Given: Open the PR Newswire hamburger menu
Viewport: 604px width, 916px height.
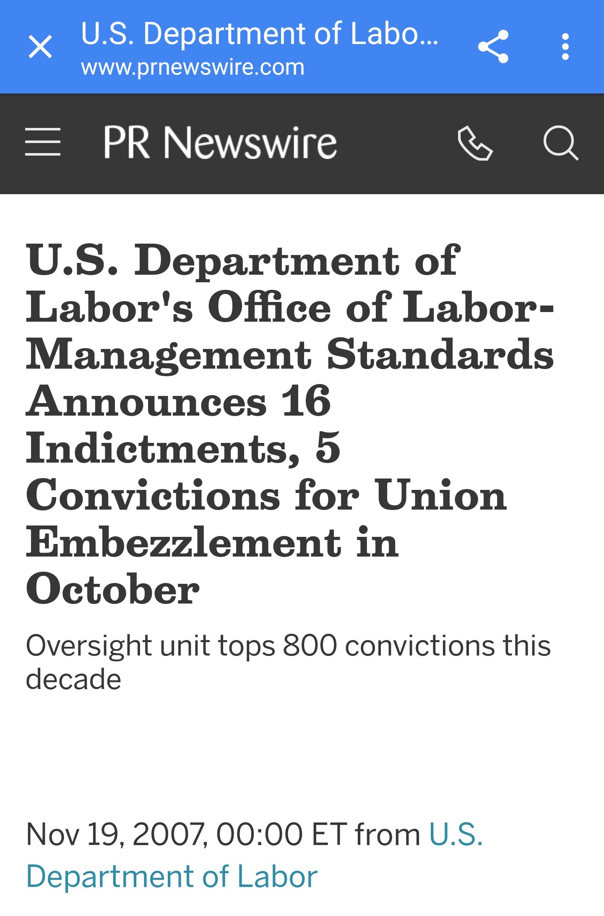Looking at the screenshot, I should [43, 142].
